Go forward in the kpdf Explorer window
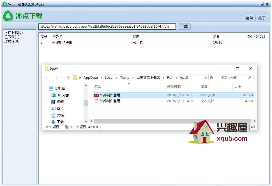This screenshot has height=186, width=272. pyautogui.click(x=56, y=78)
